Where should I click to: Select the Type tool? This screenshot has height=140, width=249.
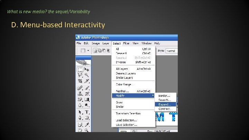pos(87,112)
